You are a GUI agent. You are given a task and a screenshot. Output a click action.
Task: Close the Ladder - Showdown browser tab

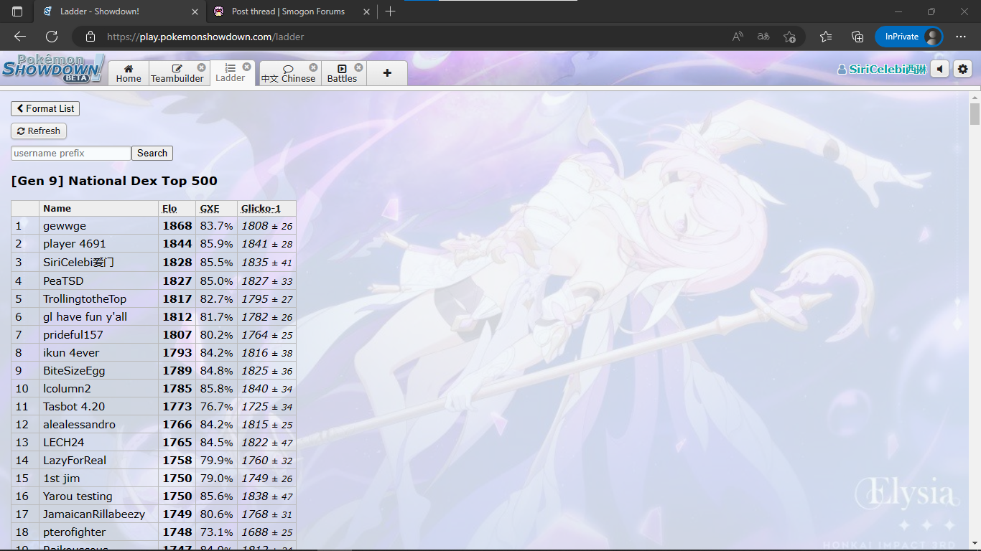[195, 11]
